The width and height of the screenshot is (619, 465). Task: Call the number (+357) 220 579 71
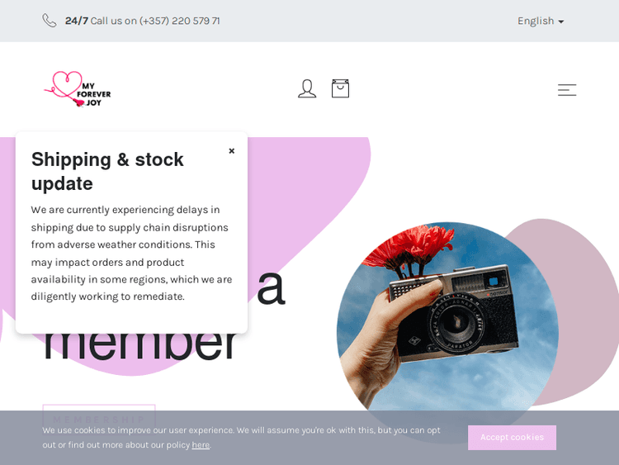point(179,21)
